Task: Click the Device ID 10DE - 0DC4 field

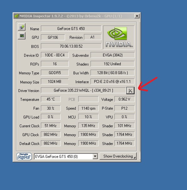Action: [55, 55]
